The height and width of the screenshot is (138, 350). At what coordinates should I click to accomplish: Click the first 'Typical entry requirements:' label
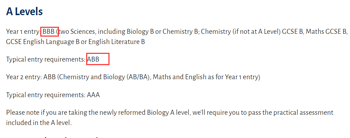[x=46, y=59]
